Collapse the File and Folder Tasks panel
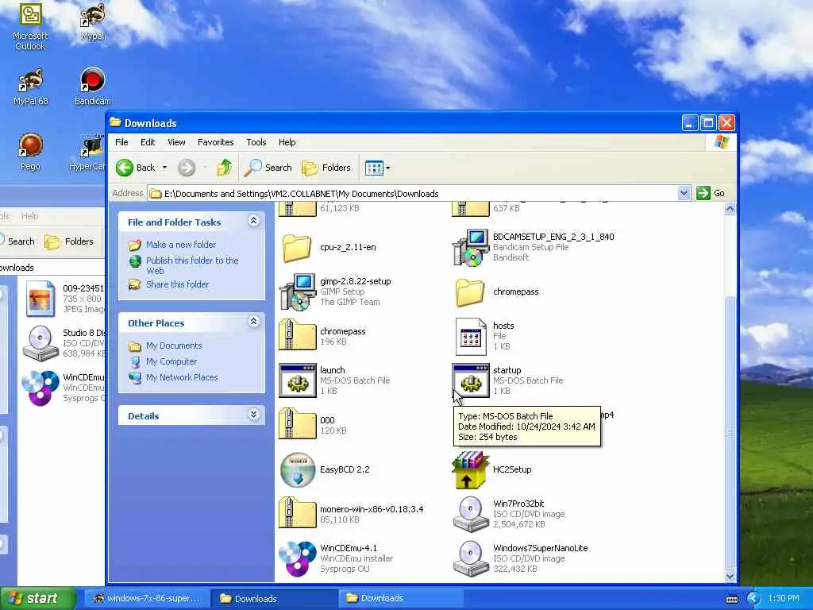The height and width of the screenshot is (610, 813). [253, 221]
